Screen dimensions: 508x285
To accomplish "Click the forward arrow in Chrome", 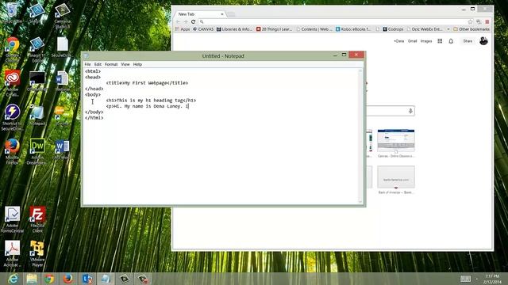I will point(186,21).
